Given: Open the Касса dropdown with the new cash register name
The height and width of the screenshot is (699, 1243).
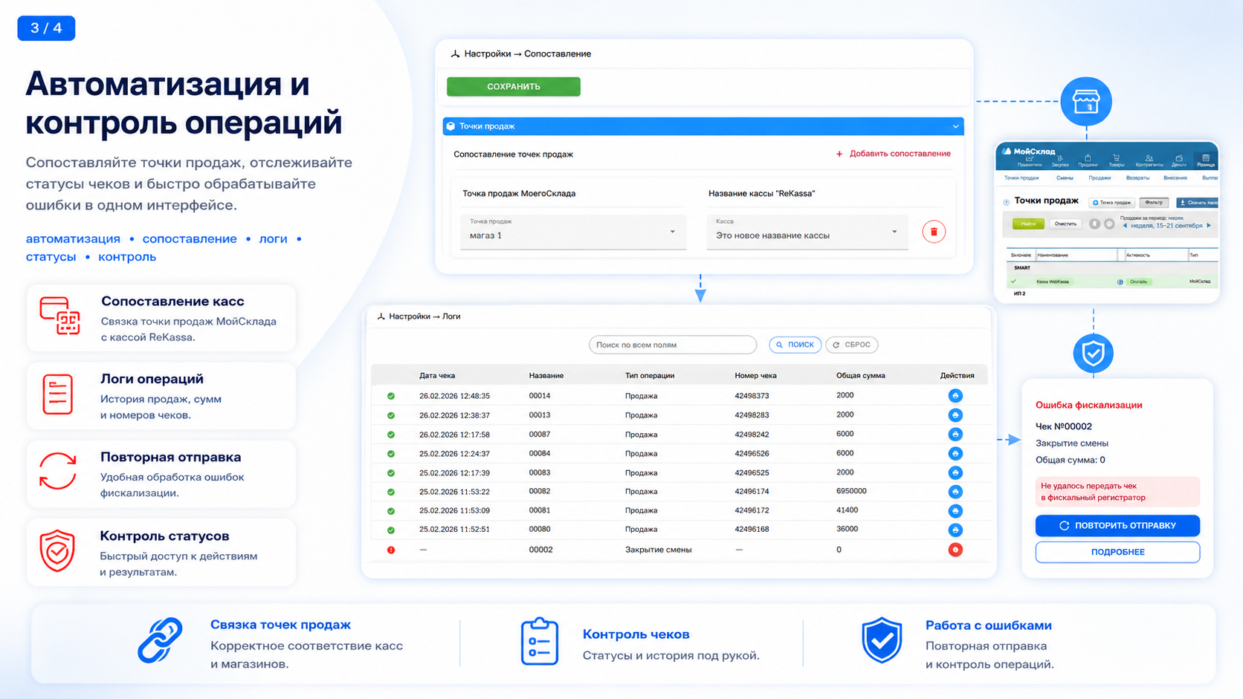Looking at the screenshot, I should pos(807,232).
